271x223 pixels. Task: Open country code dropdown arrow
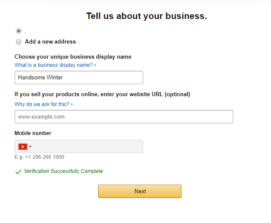tap(30, 147)
